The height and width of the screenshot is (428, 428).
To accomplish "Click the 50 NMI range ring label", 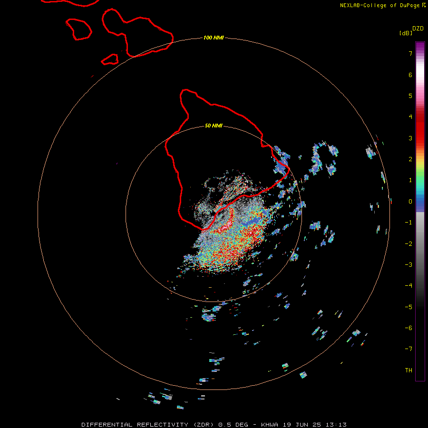I will [214, 126].
